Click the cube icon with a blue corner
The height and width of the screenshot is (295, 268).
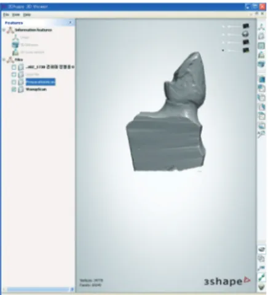pos(261,88)
